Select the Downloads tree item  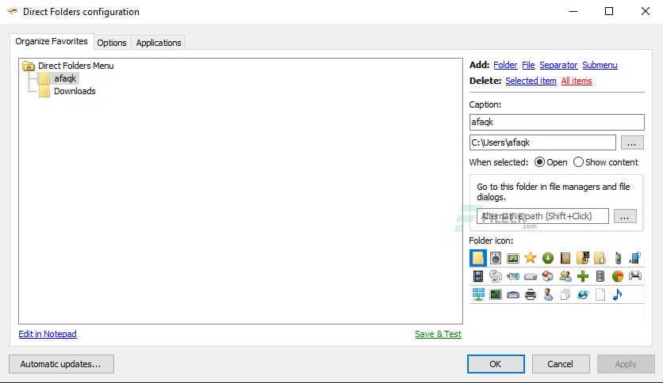pos(75,91)
